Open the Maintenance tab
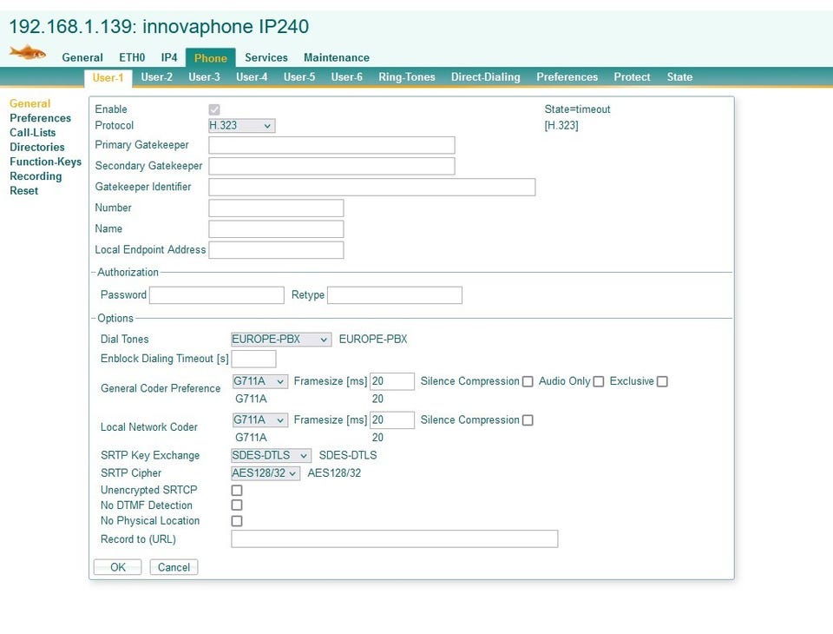 [337, 57]
